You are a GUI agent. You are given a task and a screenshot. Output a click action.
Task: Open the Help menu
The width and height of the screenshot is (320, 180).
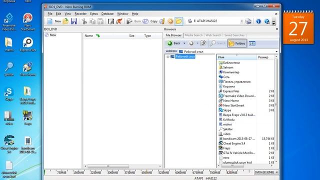click(x=135, y=13)
